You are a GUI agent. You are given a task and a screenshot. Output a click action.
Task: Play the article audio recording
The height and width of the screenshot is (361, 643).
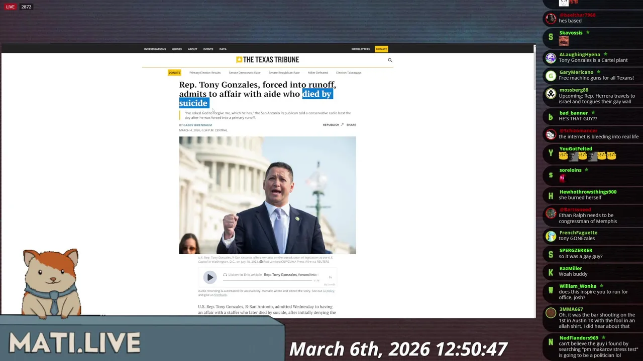tap(210, 277)
